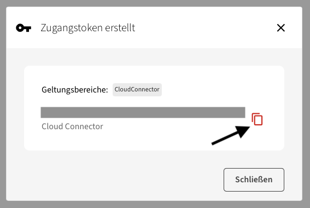Click the Zugangstoken erstellt title
Image resolution: width=310 pixels, height=208 pixels.
pos(88,28)
